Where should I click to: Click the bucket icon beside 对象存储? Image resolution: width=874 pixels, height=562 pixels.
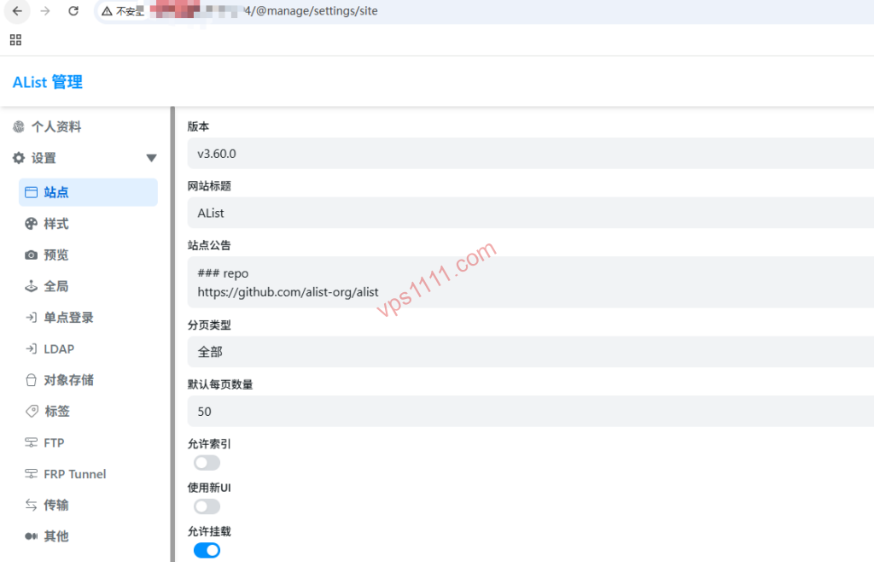point(32,380)
